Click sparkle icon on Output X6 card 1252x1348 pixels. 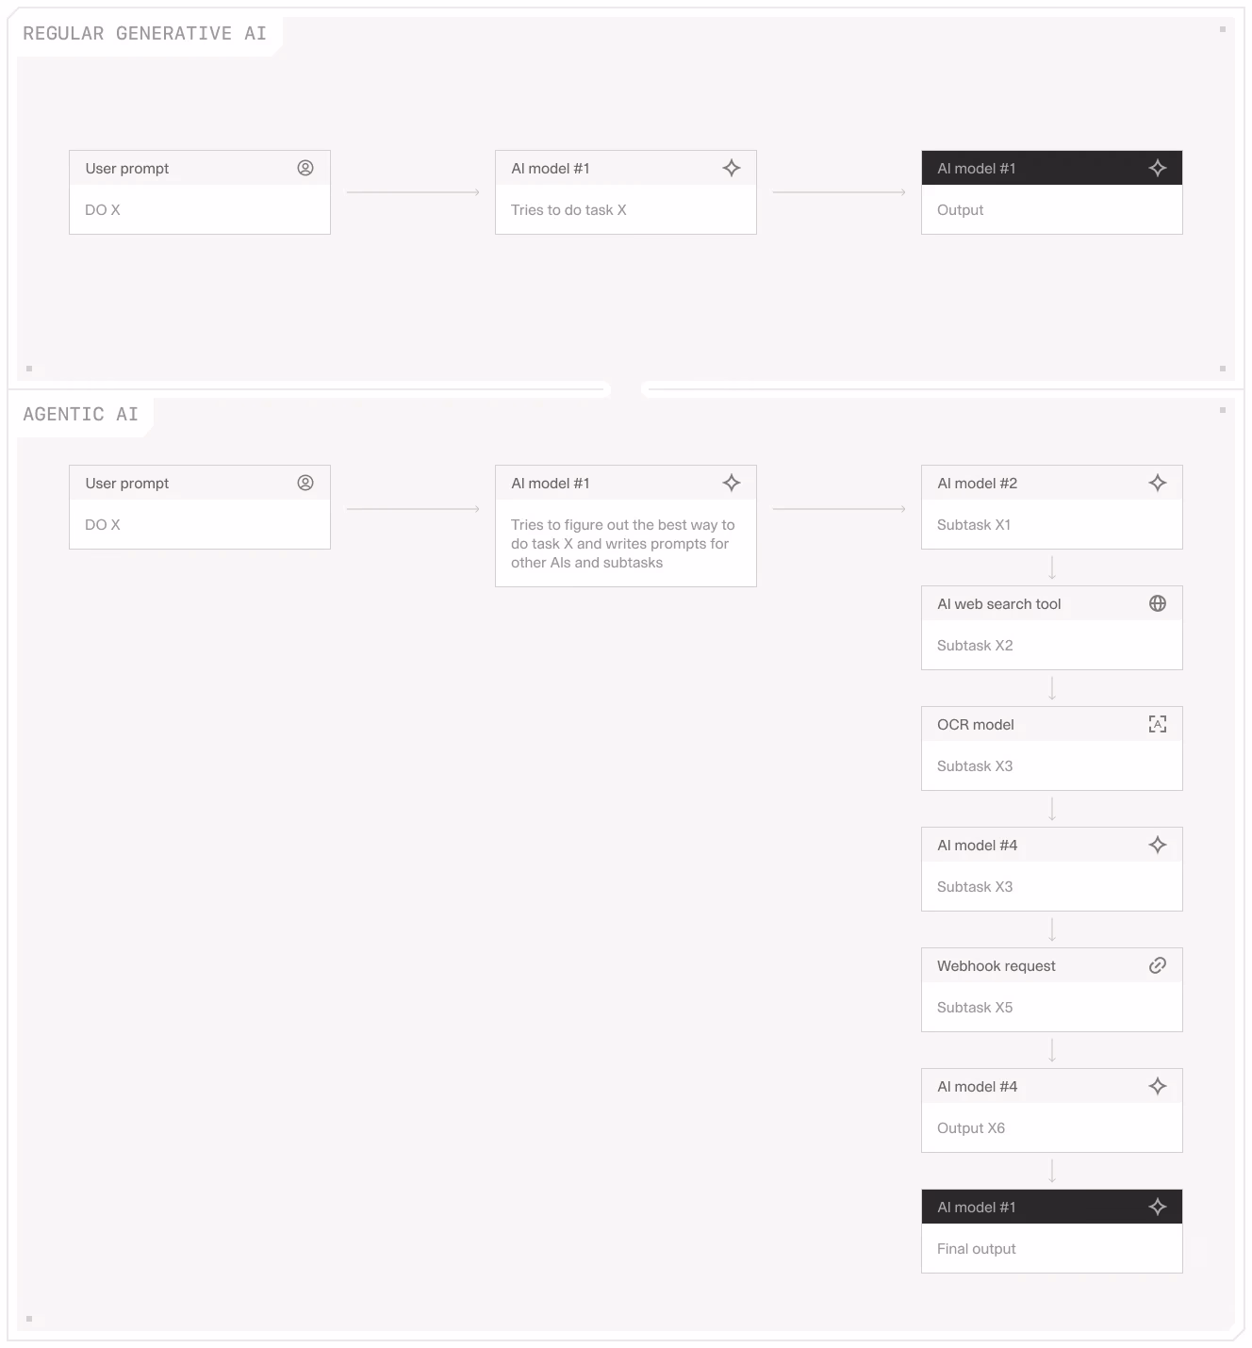click(x=1158, y=1086)
